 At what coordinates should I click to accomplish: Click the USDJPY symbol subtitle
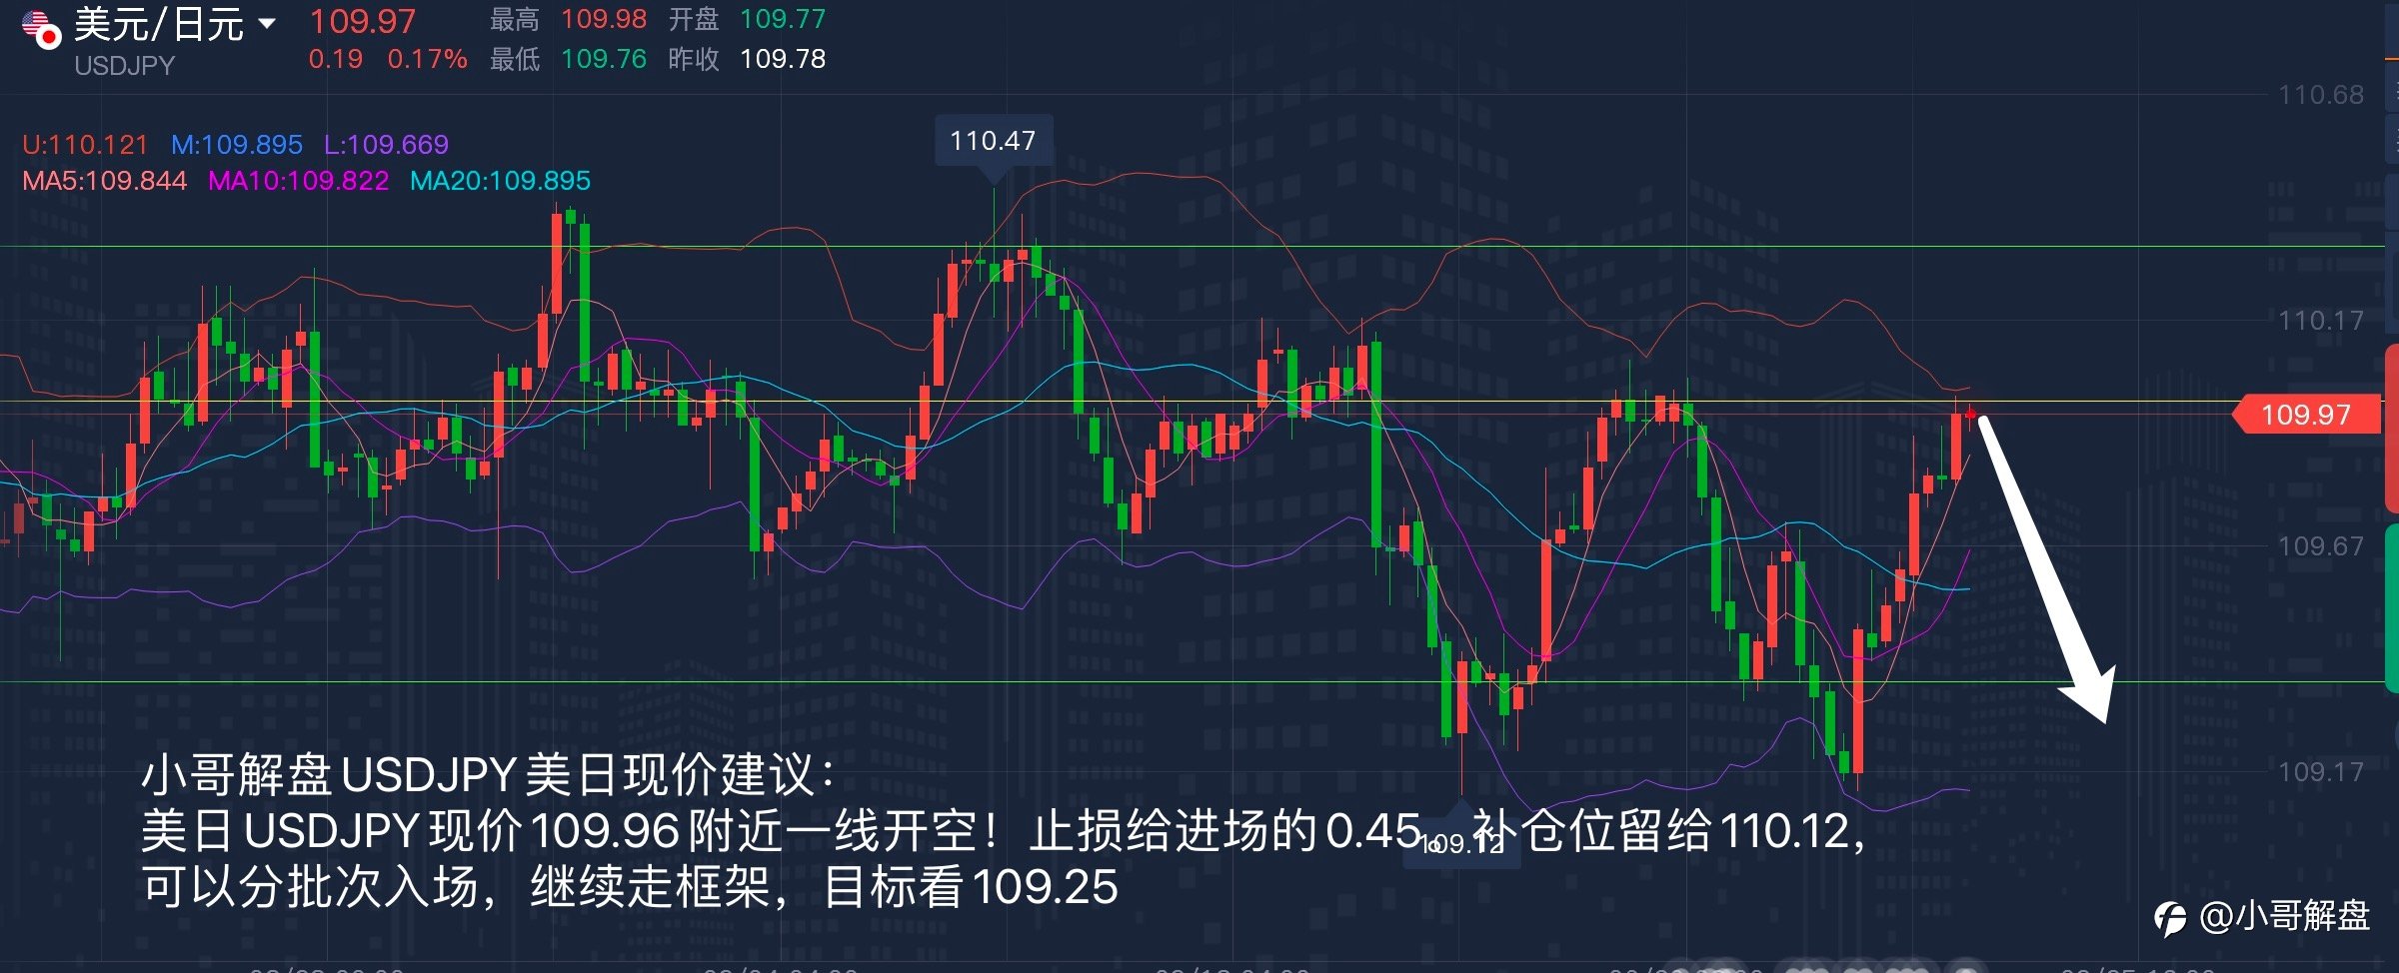[125, 66]
